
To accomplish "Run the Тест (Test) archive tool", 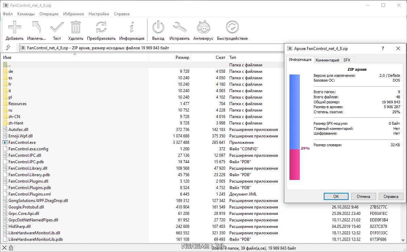I will pyautogui.click(x=57, y=30).
